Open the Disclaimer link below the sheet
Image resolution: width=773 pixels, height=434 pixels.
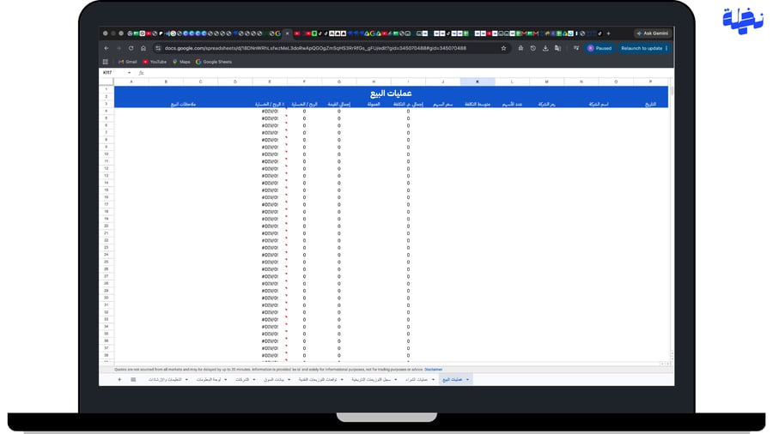coord(434,370)
